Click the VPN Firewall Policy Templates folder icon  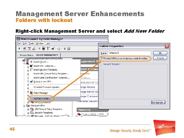click(32, 109)
